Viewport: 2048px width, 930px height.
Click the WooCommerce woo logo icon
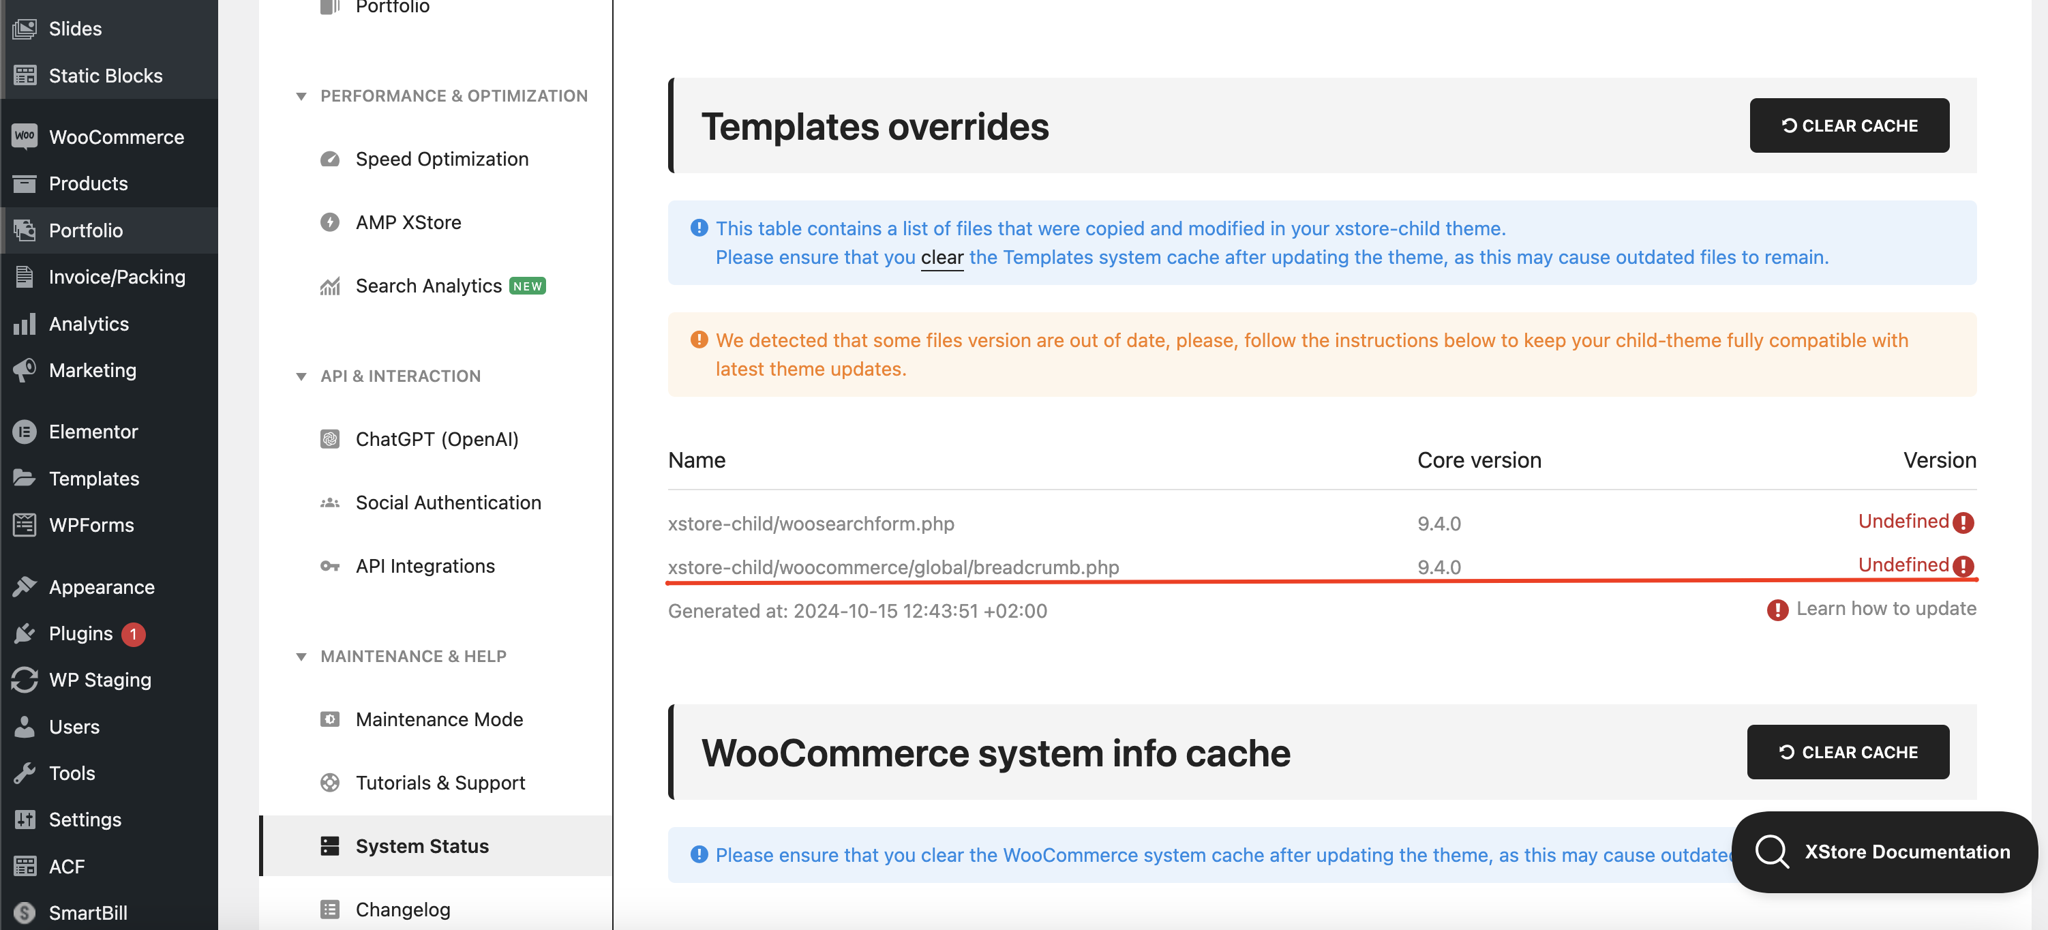pyautogui.click(x=25, y=136)
